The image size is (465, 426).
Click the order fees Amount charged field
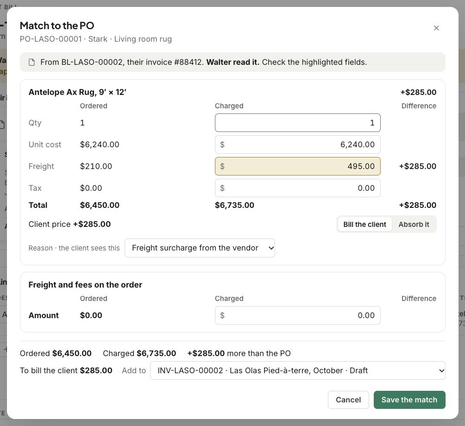pos(297,315)
